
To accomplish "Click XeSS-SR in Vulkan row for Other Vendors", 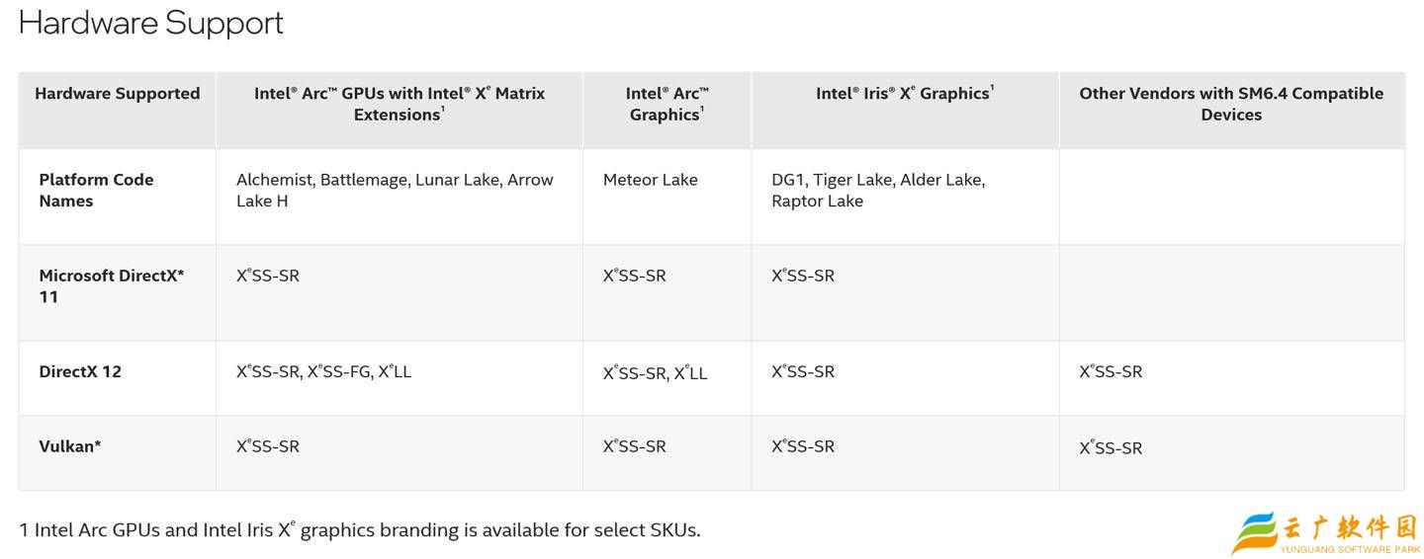I will tap(1110, 448).
